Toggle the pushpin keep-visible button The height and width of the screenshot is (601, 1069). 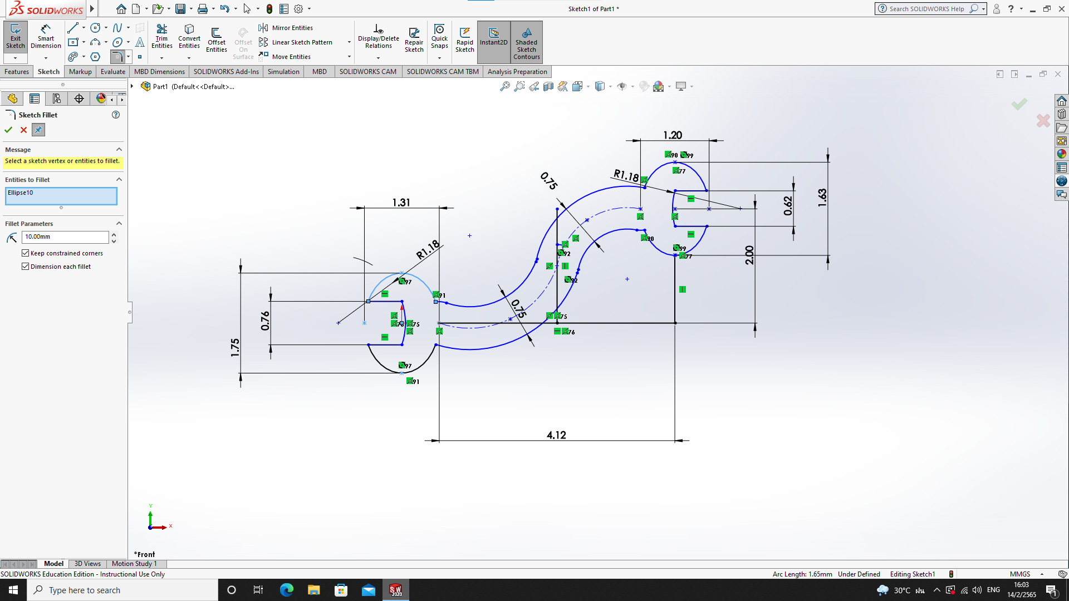38,130
